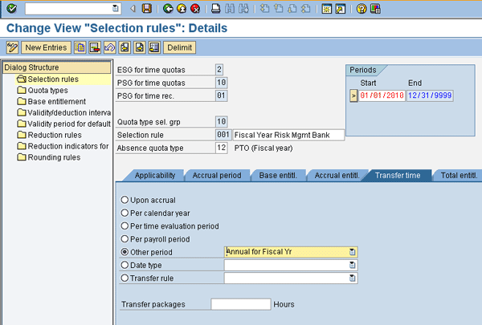482x325 pixels.
Task: Open Help via the question mark icon
Action: pyautogui.click(x=362, y=9)
